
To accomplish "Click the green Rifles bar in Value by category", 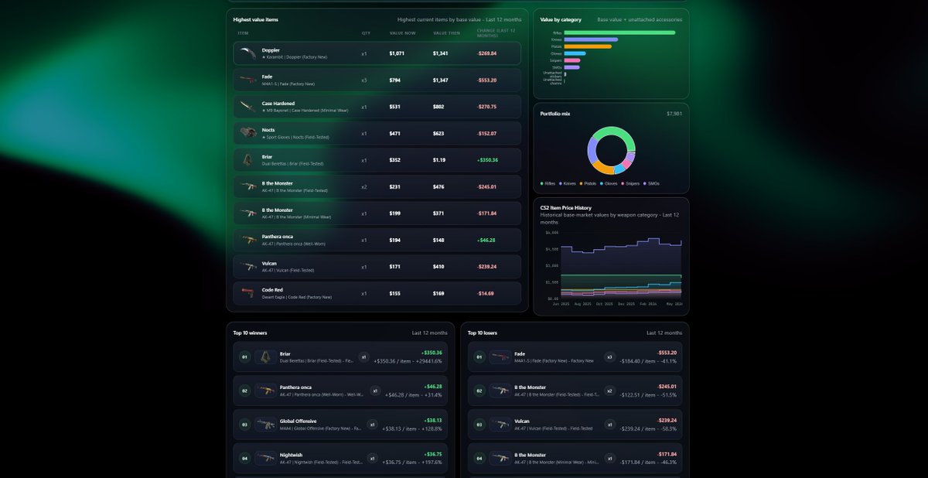I will pos(619,32).
